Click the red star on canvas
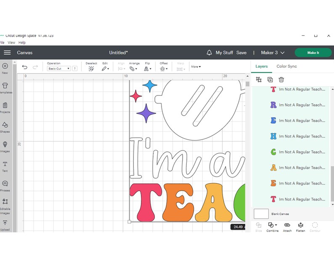334x267 pixels. [x=136, y=96]
